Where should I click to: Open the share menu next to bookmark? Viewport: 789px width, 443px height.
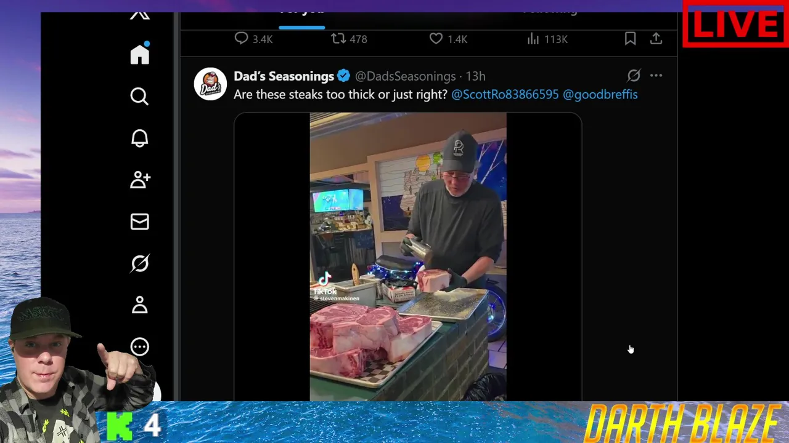(656, 39)
